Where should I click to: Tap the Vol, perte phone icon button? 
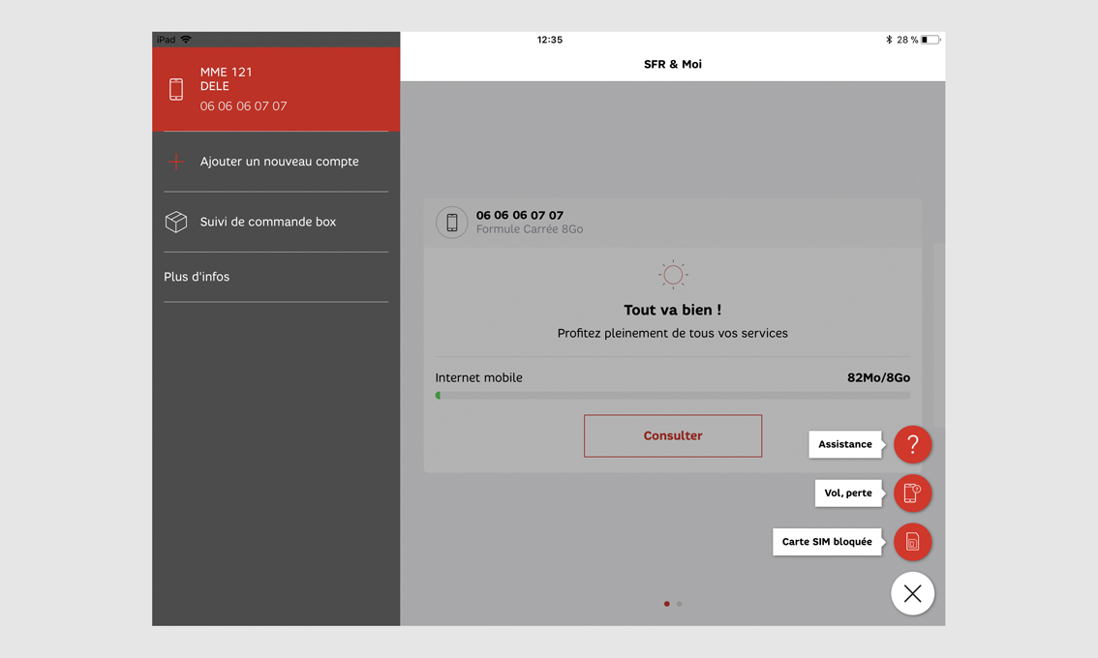[x=912, y=493]
